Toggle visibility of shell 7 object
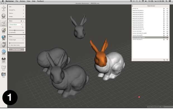The width and height of the screenshot is (173, 112). tap(167, 23)
